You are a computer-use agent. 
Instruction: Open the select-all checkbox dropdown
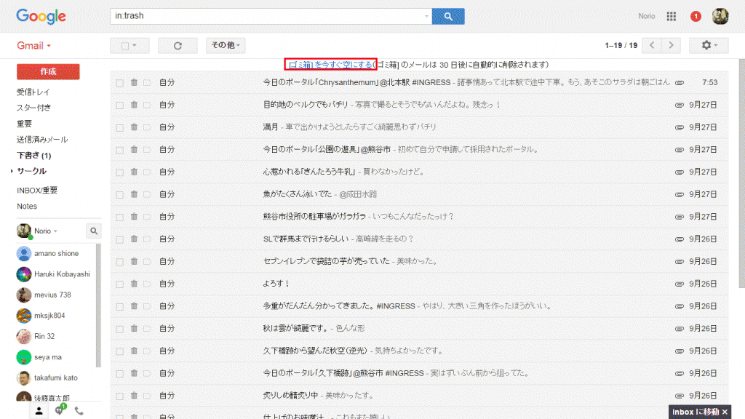129,46
